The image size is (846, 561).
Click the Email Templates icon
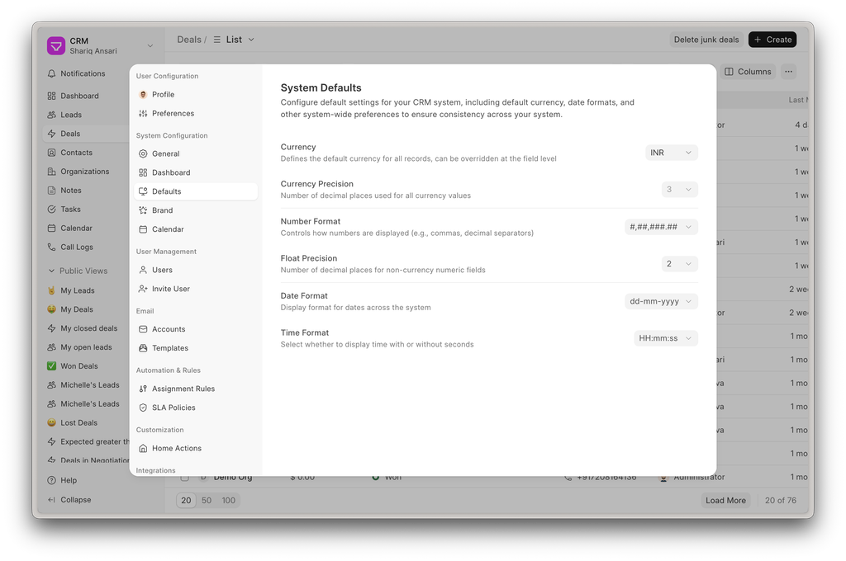coord(143,348)
